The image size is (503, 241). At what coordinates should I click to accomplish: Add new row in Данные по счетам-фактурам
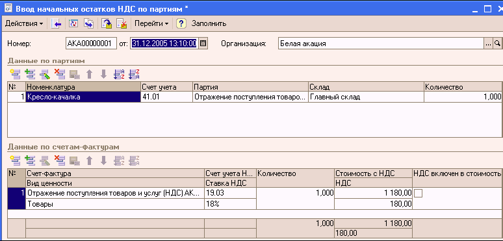(x=15, y=160)
